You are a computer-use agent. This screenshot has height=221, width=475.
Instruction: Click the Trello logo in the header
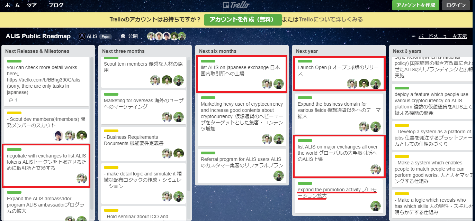coord(236,5)
